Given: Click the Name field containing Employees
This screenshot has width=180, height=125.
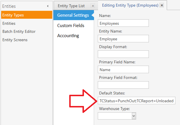Looking at the screenshot, I should pyautogui.click(x=123, y=23).
